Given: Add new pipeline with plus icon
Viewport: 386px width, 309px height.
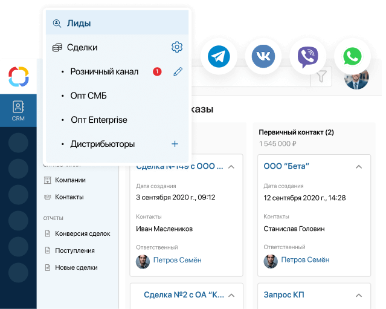Looking at the screenshot, I should tap(175, 144).
